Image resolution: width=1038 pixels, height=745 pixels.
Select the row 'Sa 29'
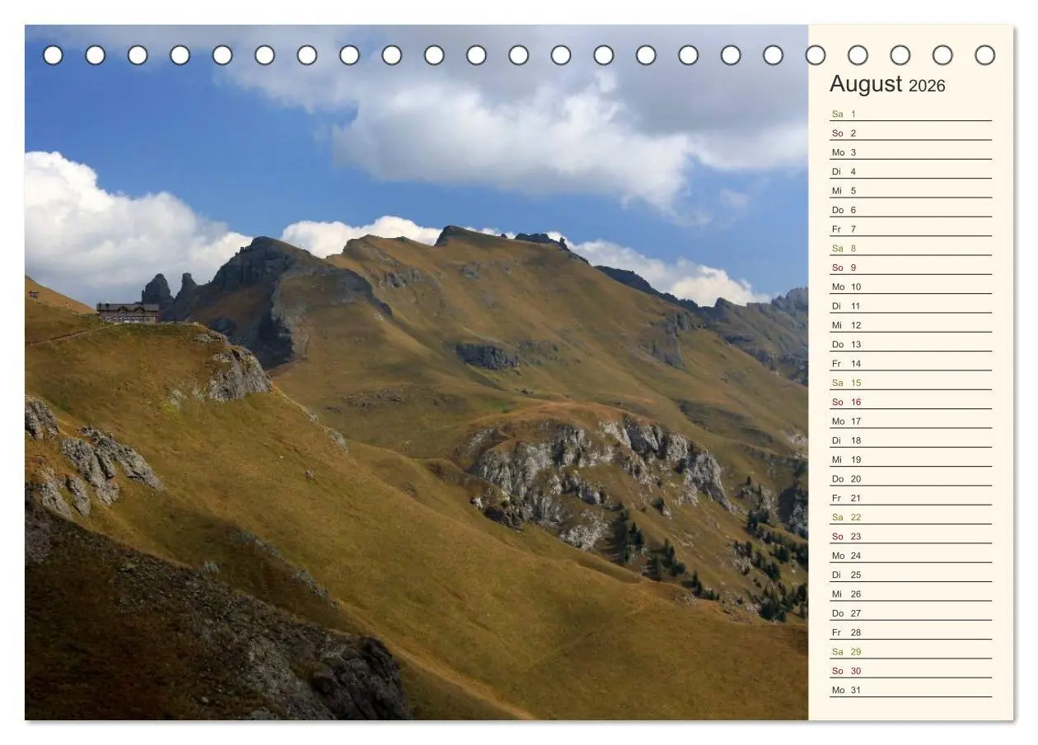coord(910,651)
